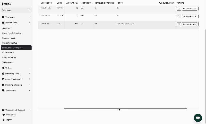Expand the Orders section chevron

point(29,68)
